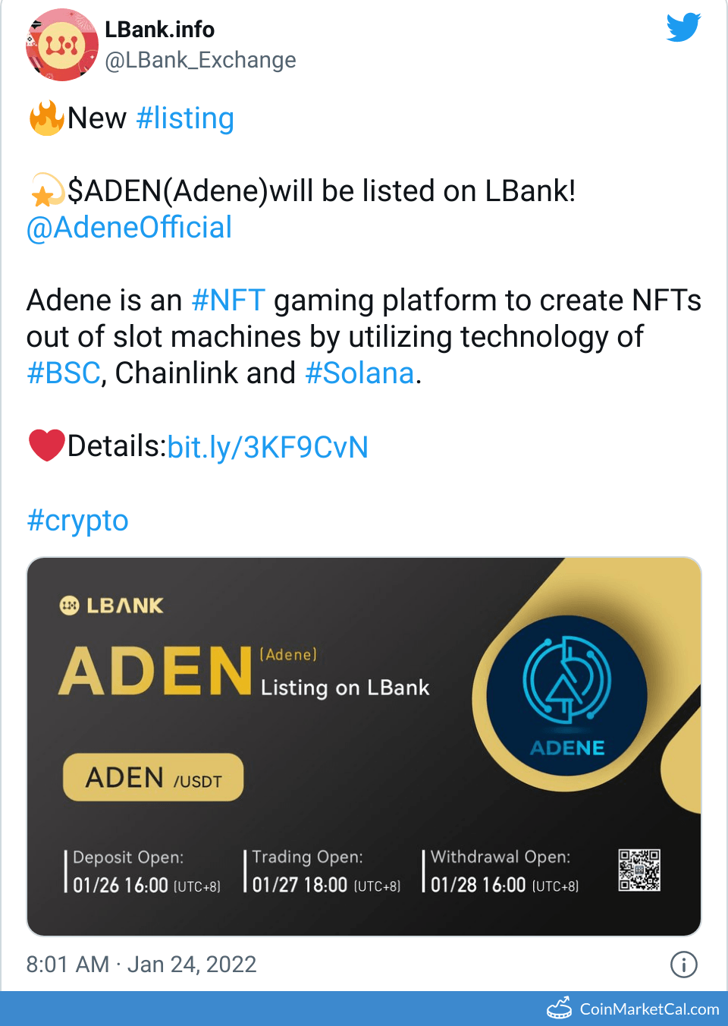Visit the @AdeneOfficial mention
The image size is (728, 1026).
(x=129, y=228)
